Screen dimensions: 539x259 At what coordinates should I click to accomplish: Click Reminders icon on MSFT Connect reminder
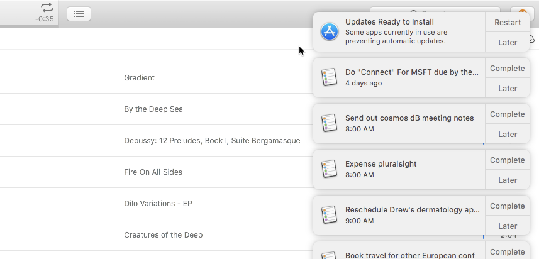330,77
